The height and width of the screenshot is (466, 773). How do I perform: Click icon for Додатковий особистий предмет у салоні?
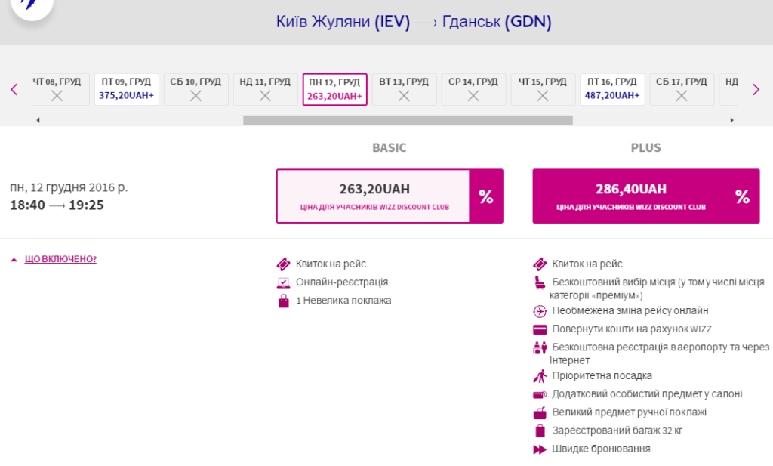[540, 394]
